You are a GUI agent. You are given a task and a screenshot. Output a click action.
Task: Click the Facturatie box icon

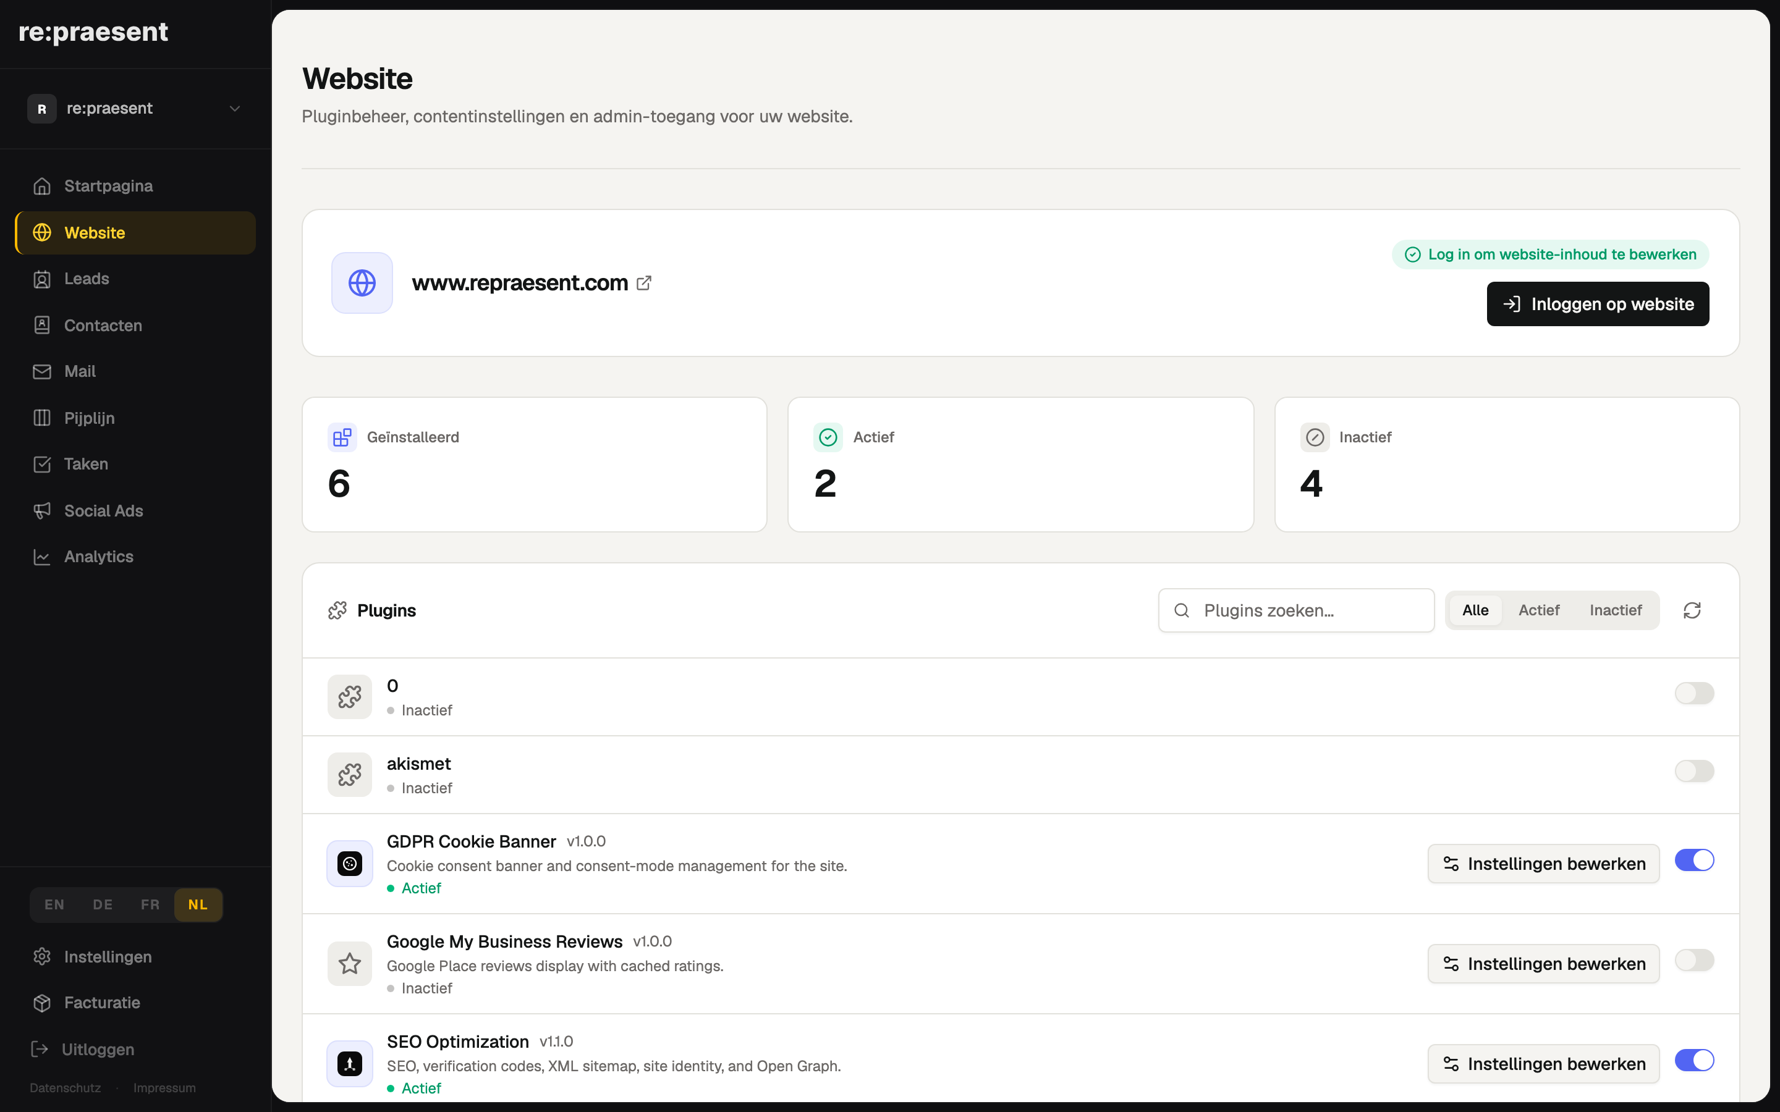point(42,1003)
